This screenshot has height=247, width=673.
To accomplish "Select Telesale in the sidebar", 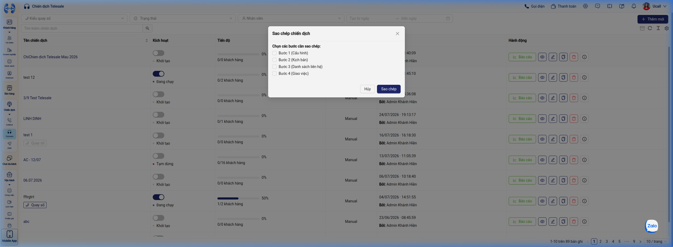I will click(x=9, y=134).
